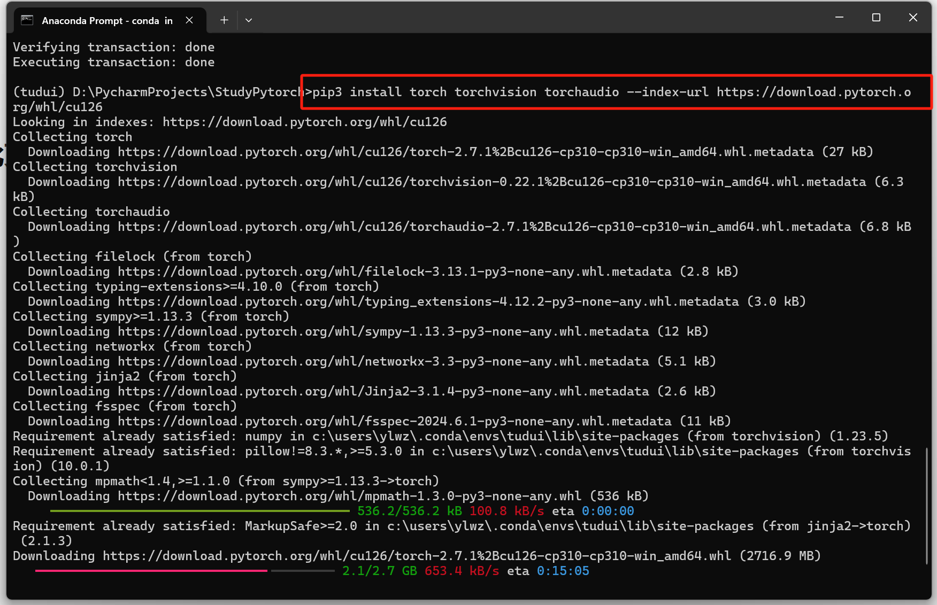Viewport: 937px width, 605px height.
Task: Click the typing_extensions-4.12.2 metadata URL
Action: point(428,301)
